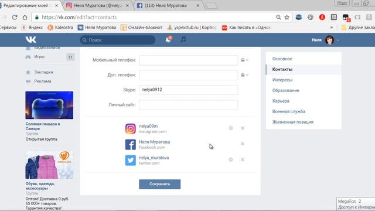Open the Обувь, одежда, аксессуары ad link
Image resolution: width=375 pixels, height=211 pixels.
tap(40, 186)
